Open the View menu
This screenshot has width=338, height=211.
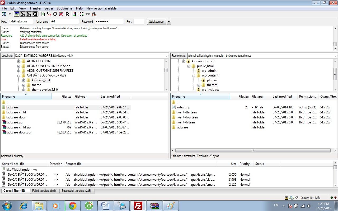[x=22, y=8]
